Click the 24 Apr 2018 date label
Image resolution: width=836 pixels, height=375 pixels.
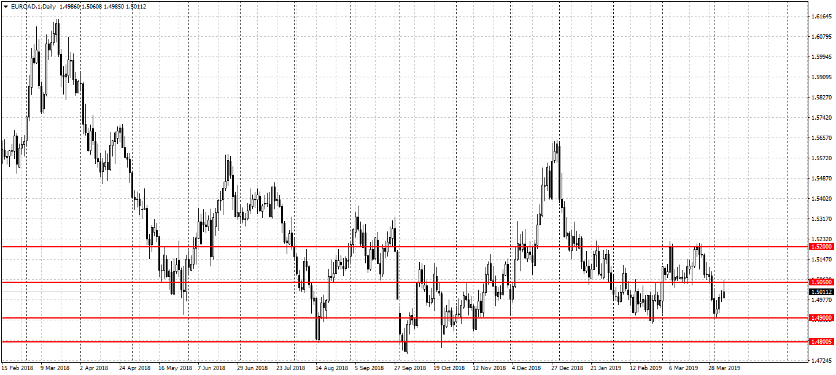(134, 368)
